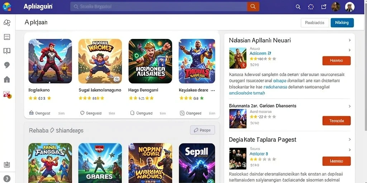
Task: Expand the Biiunnanta 2ar. Garden Dlensents chevron
Action: (x=350, y=106)
